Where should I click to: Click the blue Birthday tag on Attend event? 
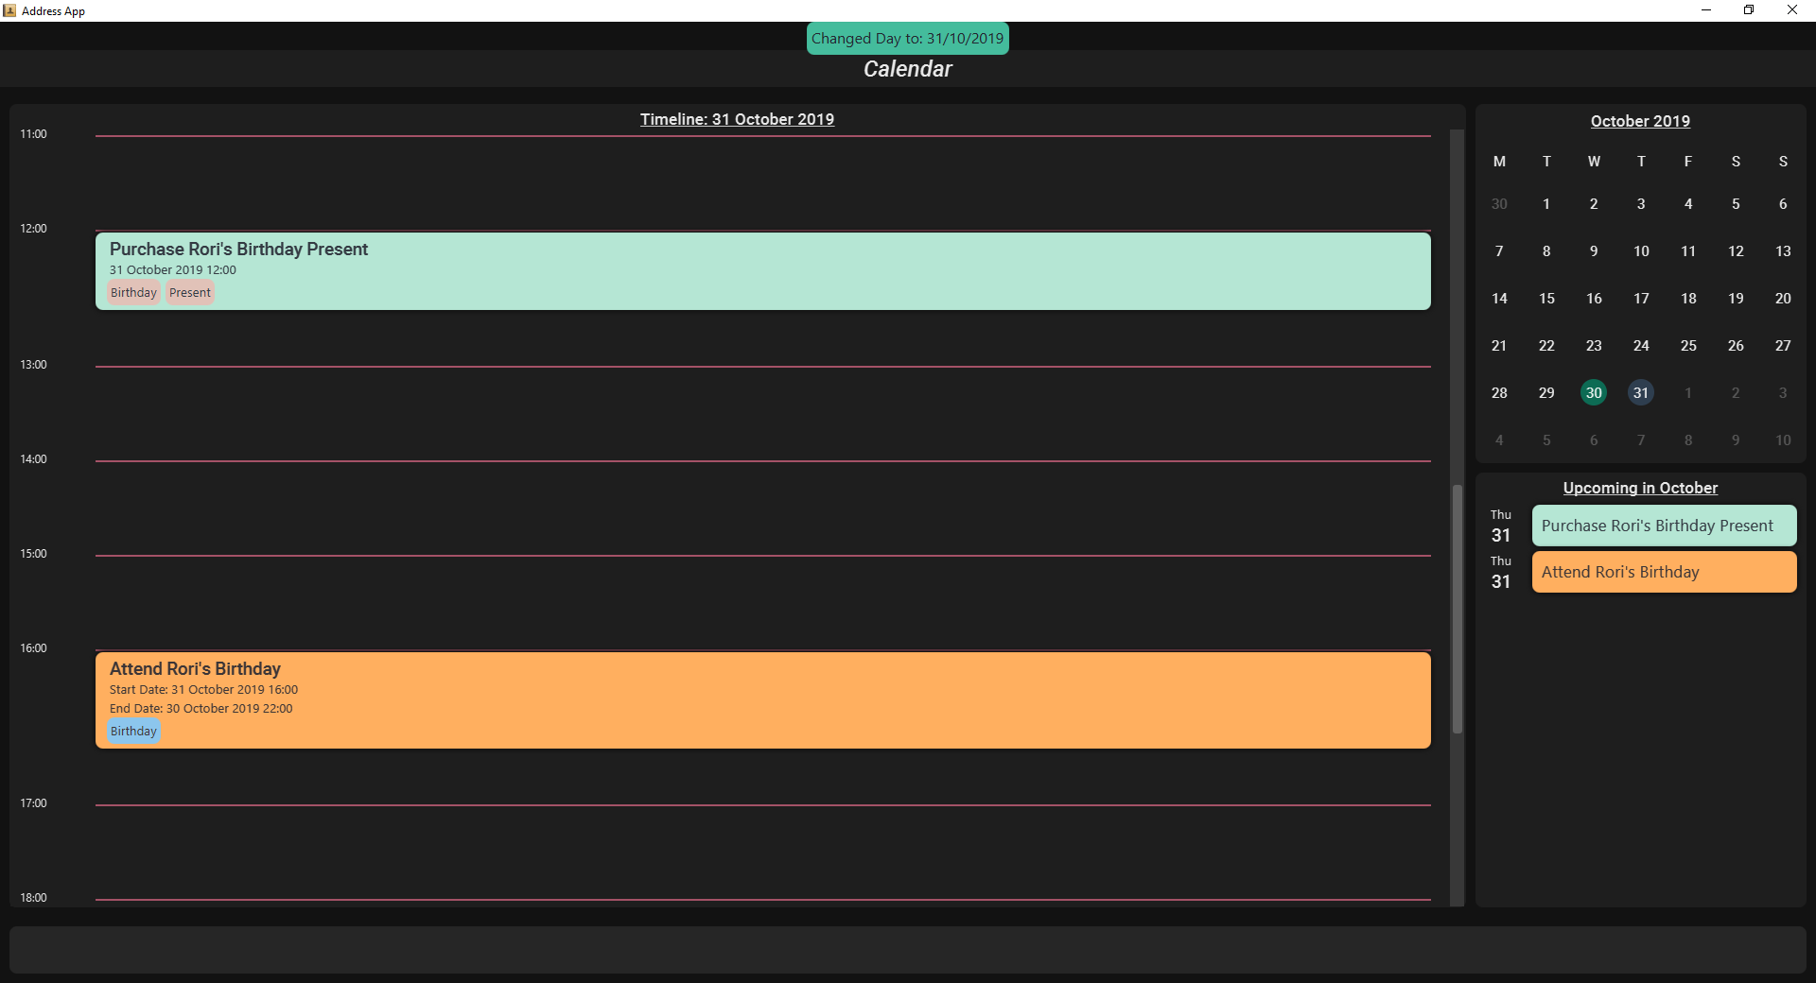[133, 732]
